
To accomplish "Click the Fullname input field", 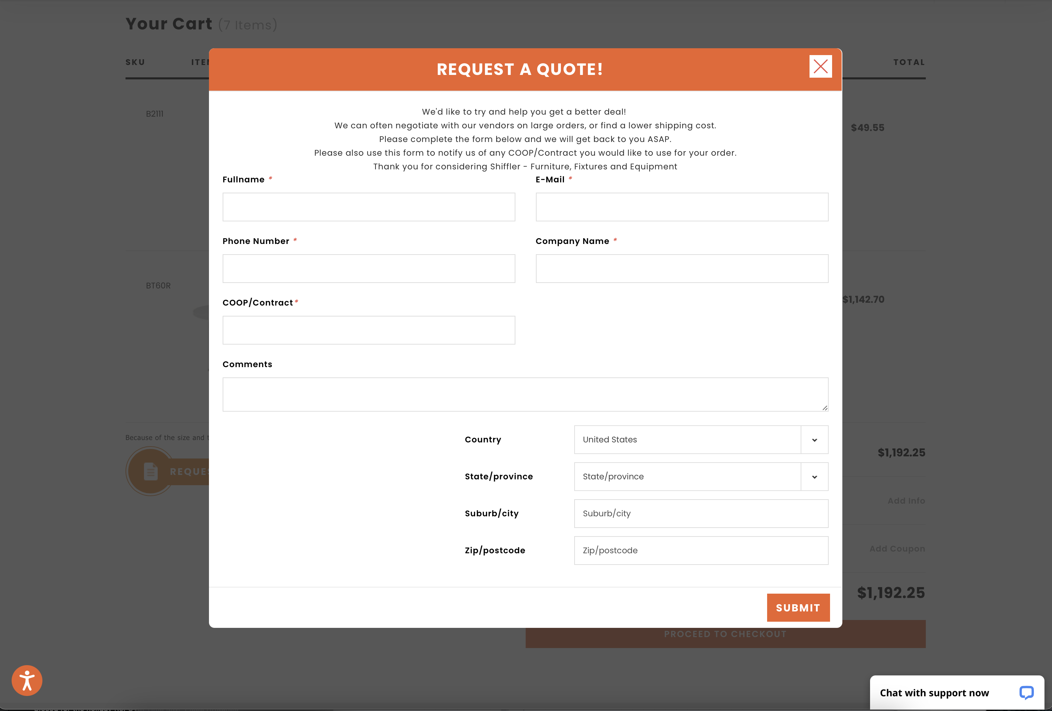I will coord(368,207).
